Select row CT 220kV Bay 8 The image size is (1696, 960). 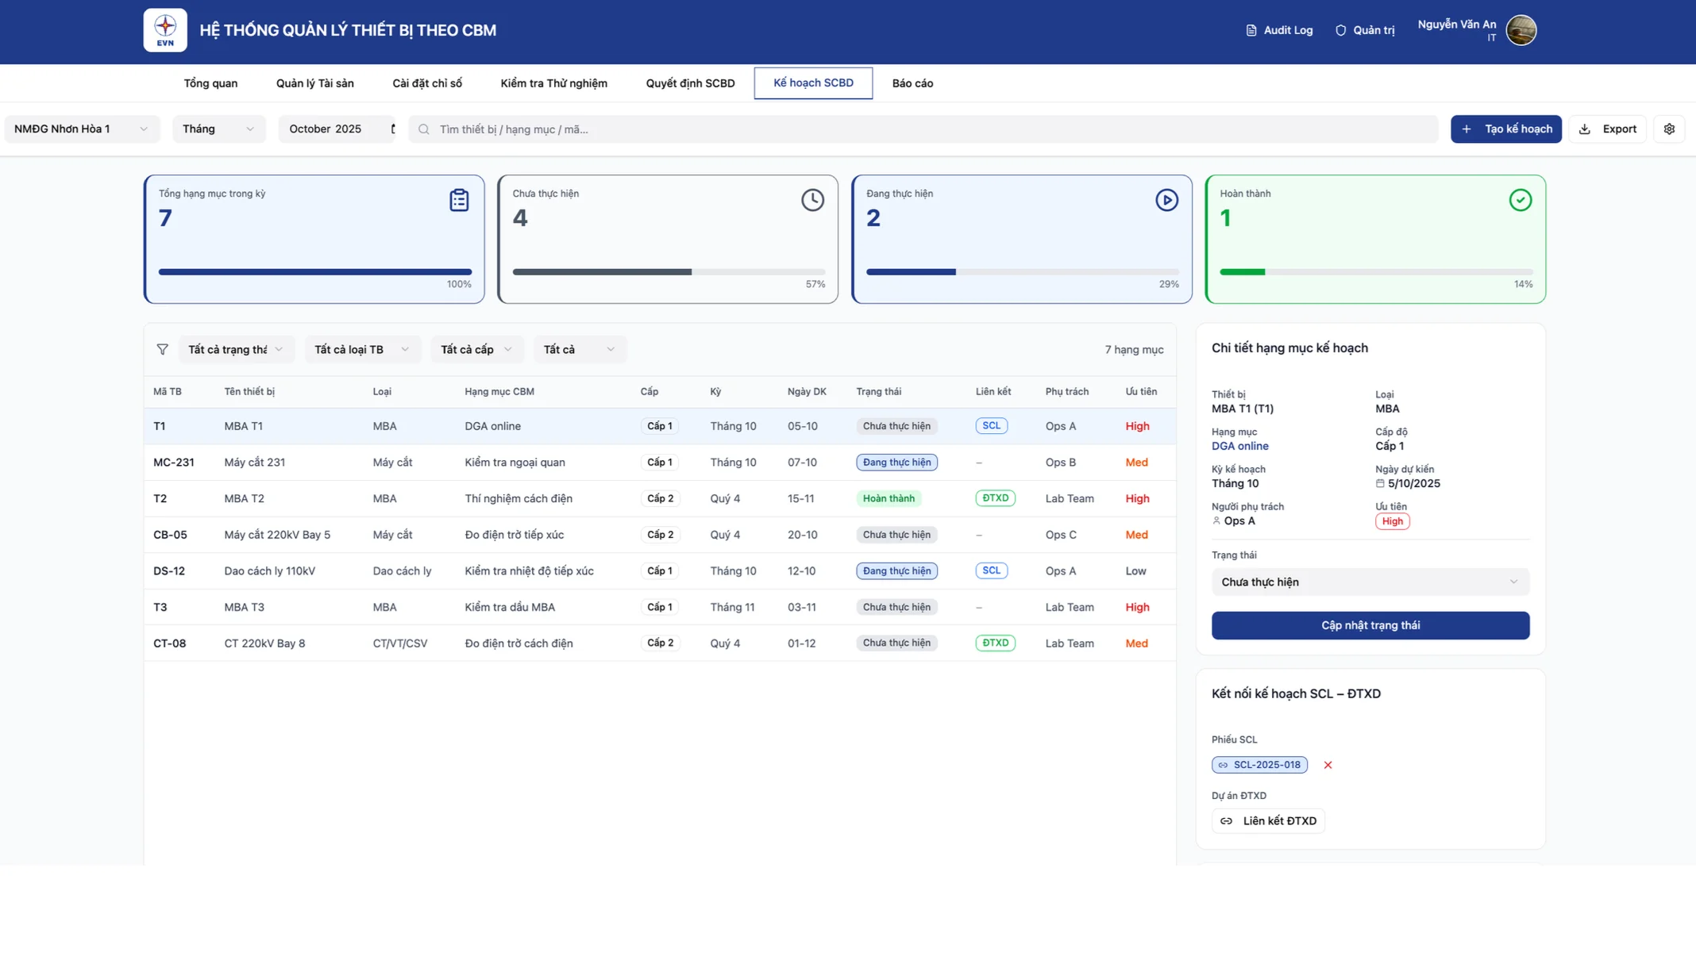tap(660, 643)
